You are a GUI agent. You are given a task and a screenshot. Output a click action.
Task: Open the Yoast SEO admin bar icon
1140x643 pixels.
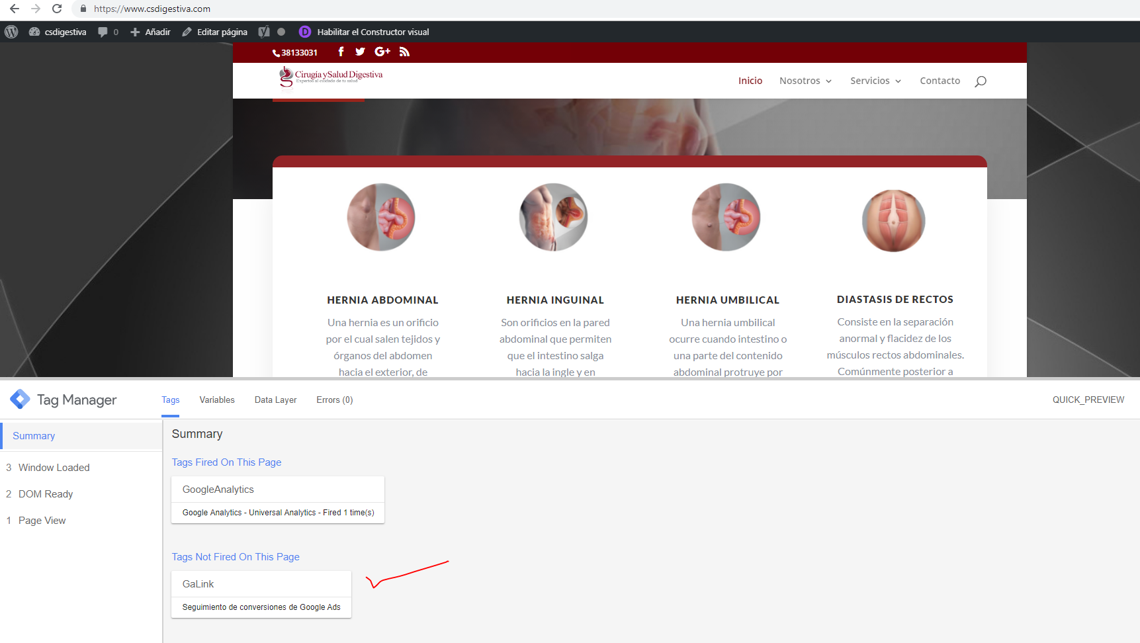264,32
